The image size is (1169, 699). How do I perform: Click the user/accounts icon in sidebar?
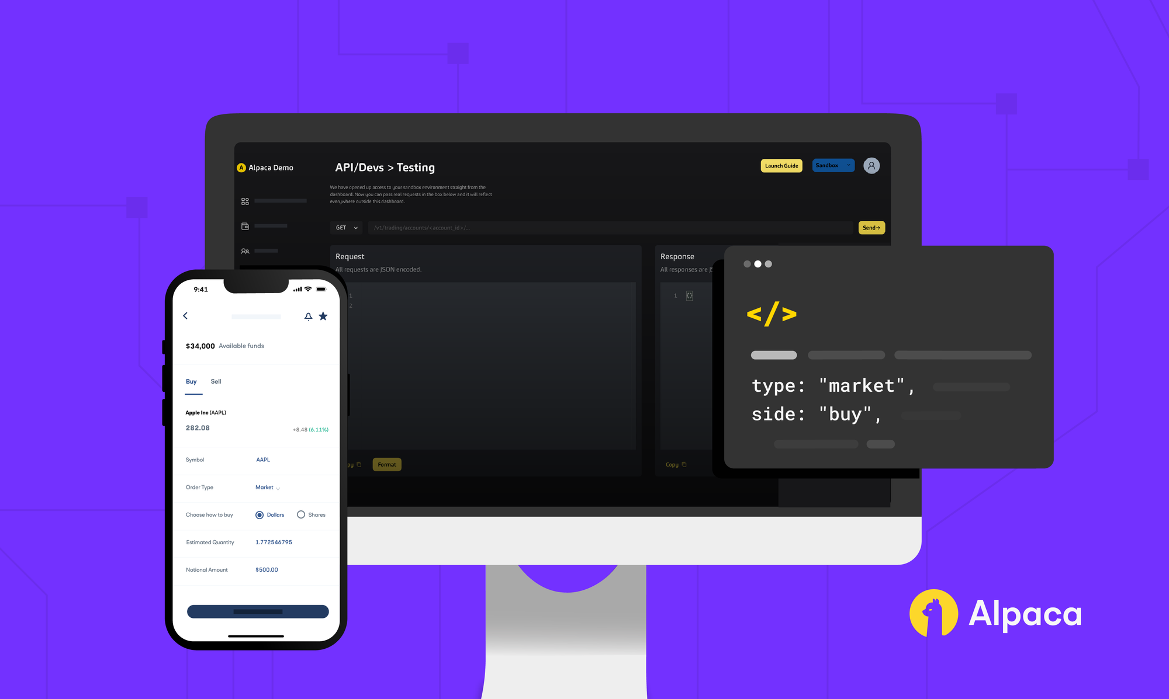[245, 251]
